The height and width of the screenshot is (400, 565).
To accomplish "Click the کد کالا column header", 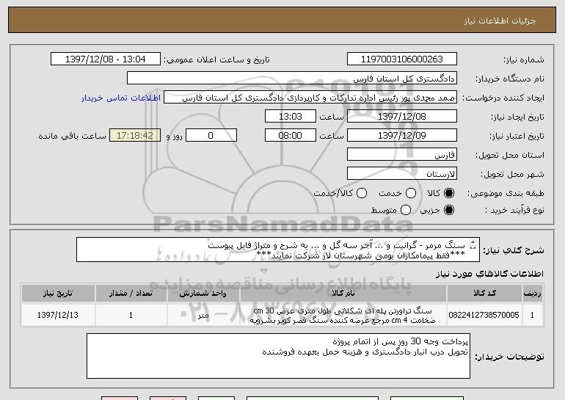I will (484, 294).
